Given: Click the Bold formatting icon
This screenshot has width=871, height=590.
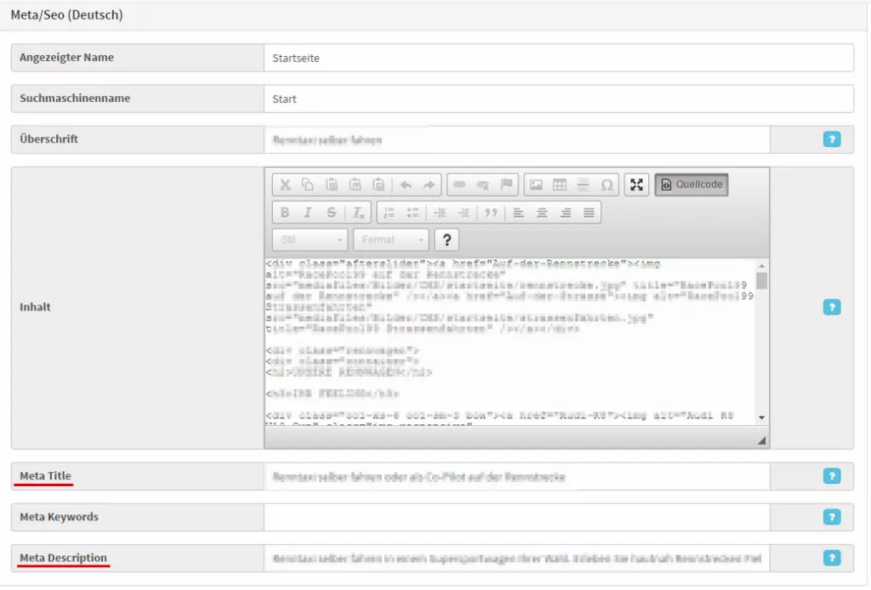Looking at the screenshot, I should coord(285,213).
